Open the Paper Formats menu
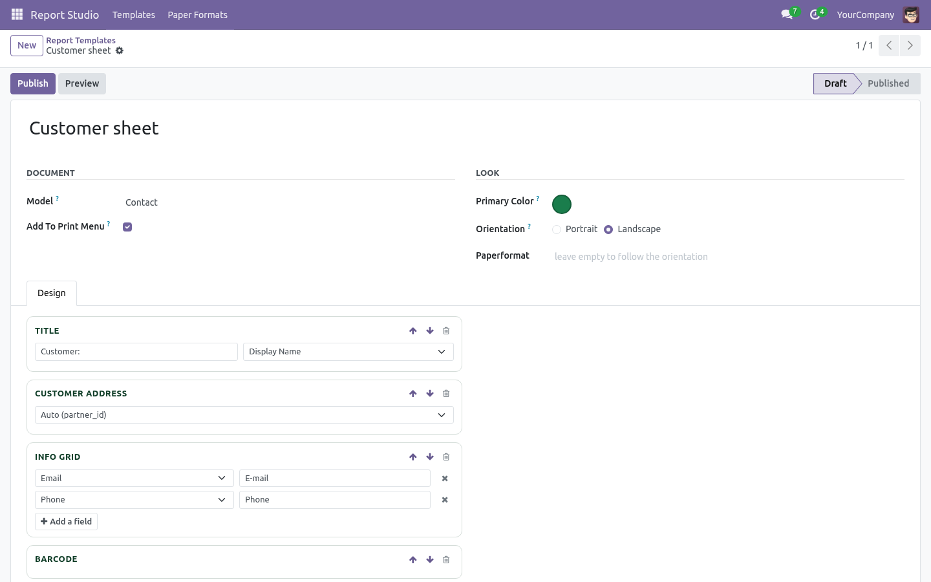Image resolution: width=931 pixels, height=582 pixels. (x=198, y=15)
